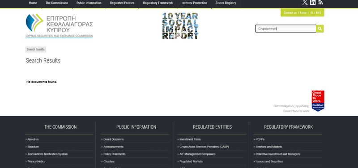
Task: Open the Regulated Entities top menu
Action: [x=122, y=3]
